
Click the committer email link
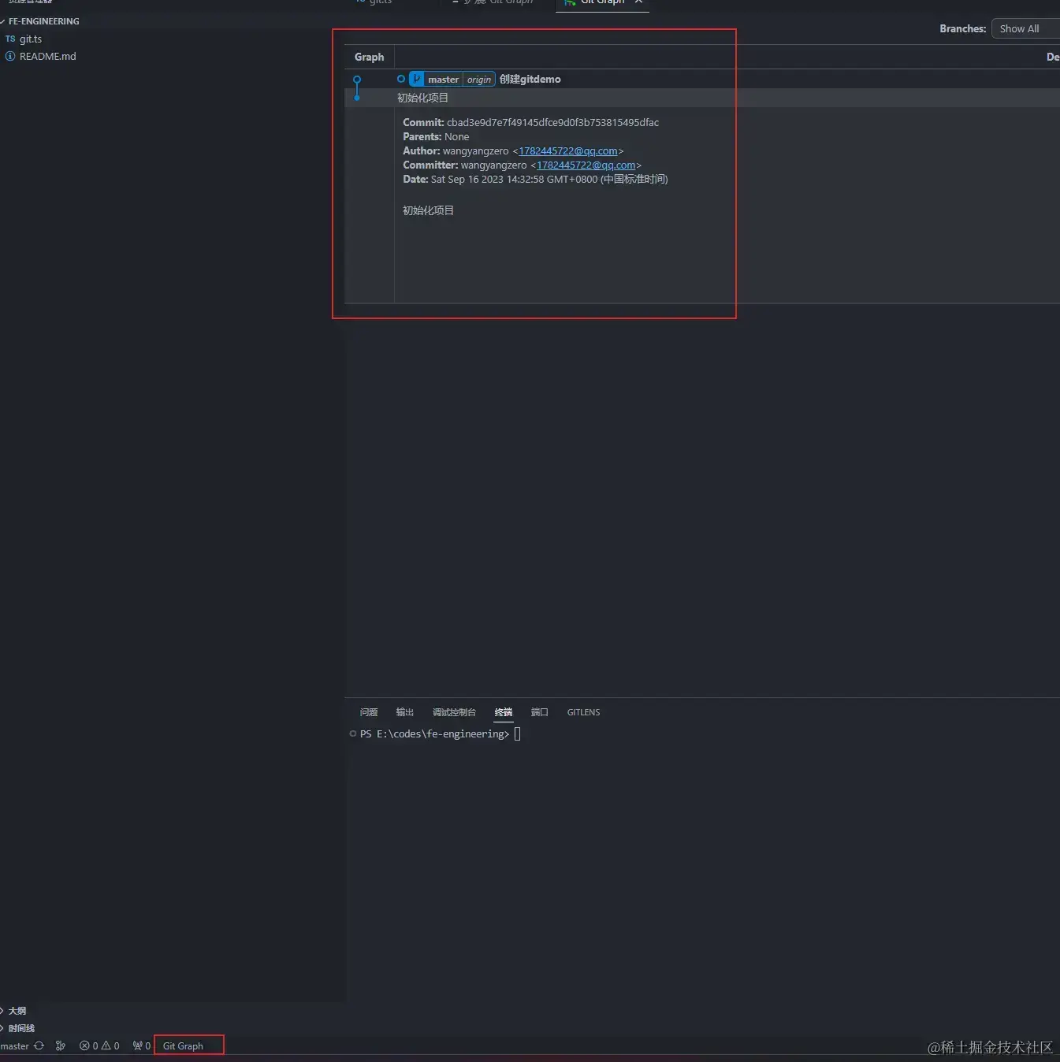pyautogui.click(x=586, y=165)
